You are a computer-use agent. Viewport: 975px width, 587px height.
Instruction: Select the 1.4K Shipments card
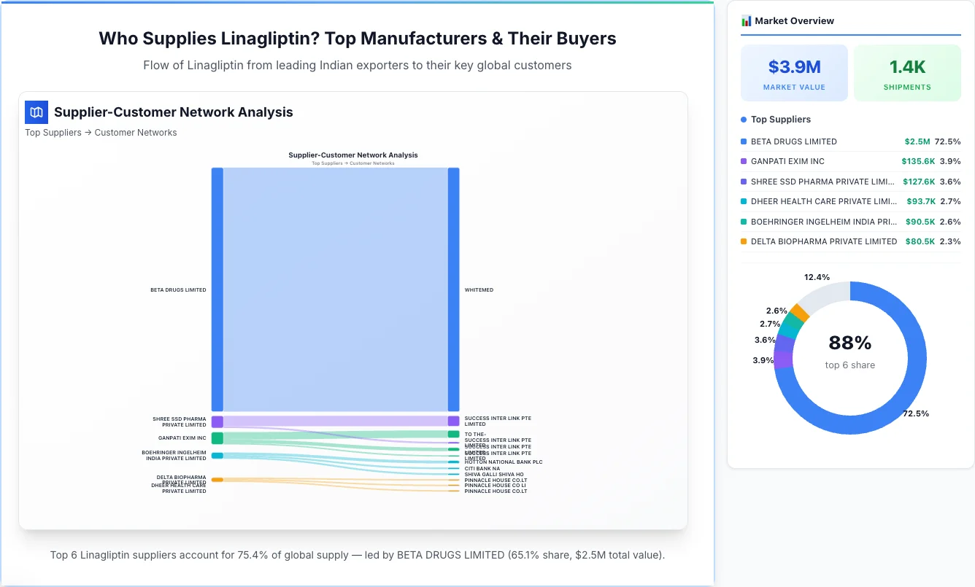click(907, 72)
